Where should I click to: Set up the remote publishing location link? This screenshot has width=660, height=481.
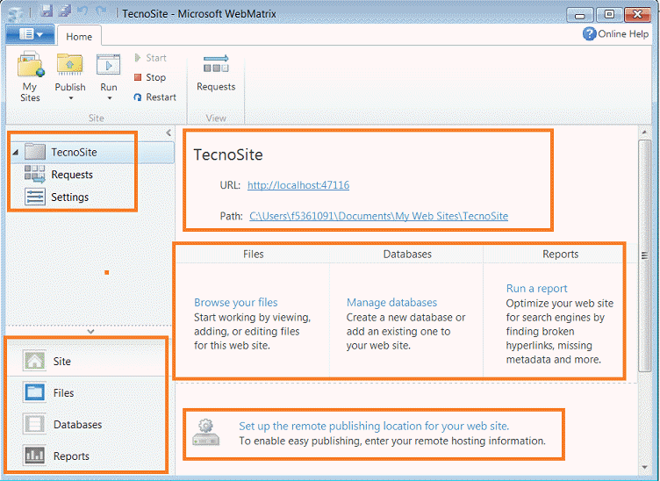(x=374, y=426)
